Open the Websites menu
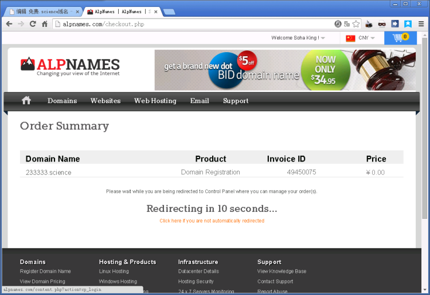The height and width of the screenshot is (295, 430). click(x=105, y=101)
